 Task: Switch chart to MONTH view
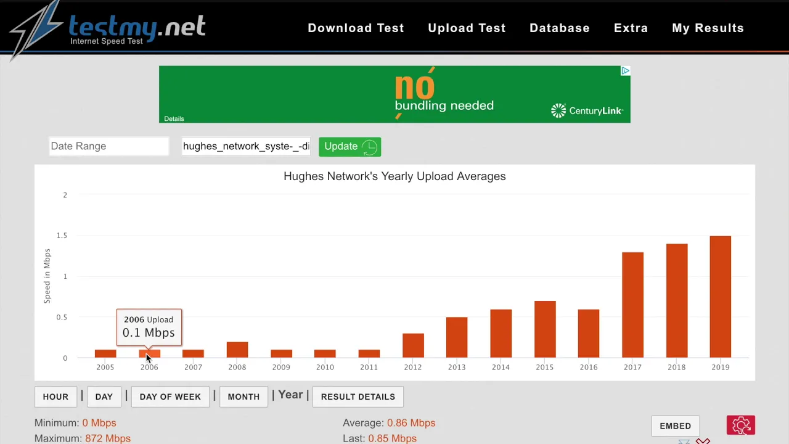pyautogui.click(x=243, y=397)
